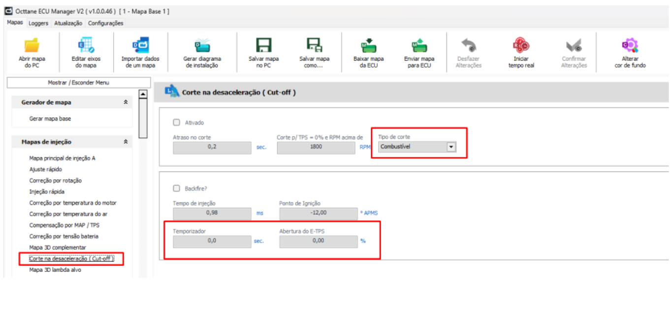672x336 pixels.
Task: Toggle the 'Backfire?' checkbox
Action: pos(177,188)
